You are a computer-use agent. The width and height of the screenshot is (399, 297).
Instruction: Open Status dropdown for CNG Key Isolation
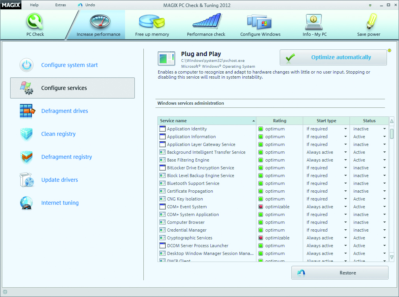(x=385, y=199)
